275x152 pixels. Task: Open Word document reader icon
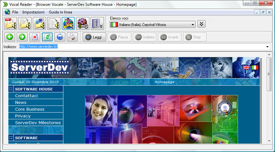point(39,23)
